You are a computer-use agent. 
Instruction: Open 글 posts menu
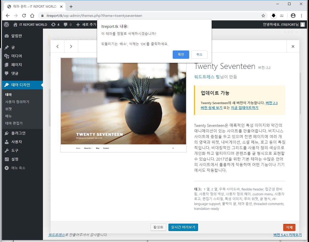[x=22, y=47]
